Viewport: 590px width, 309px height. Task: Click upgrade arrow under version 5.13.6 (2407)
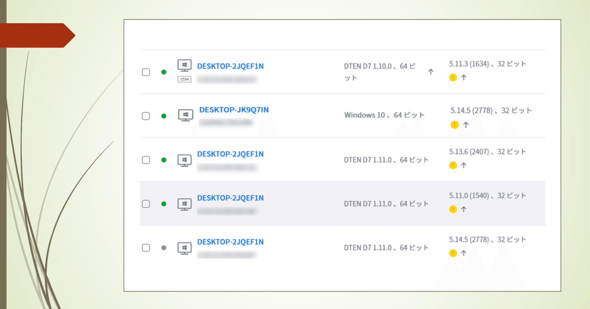click(x=464, y=165)
